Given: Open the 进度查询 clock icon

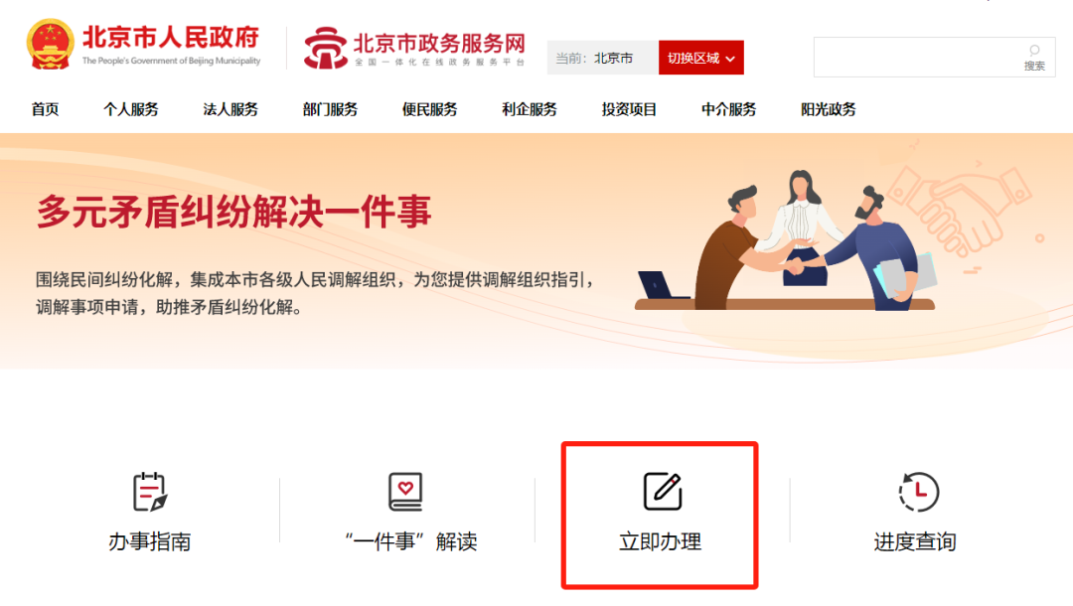Looking at the screenshot, I should tap(918, 491).
